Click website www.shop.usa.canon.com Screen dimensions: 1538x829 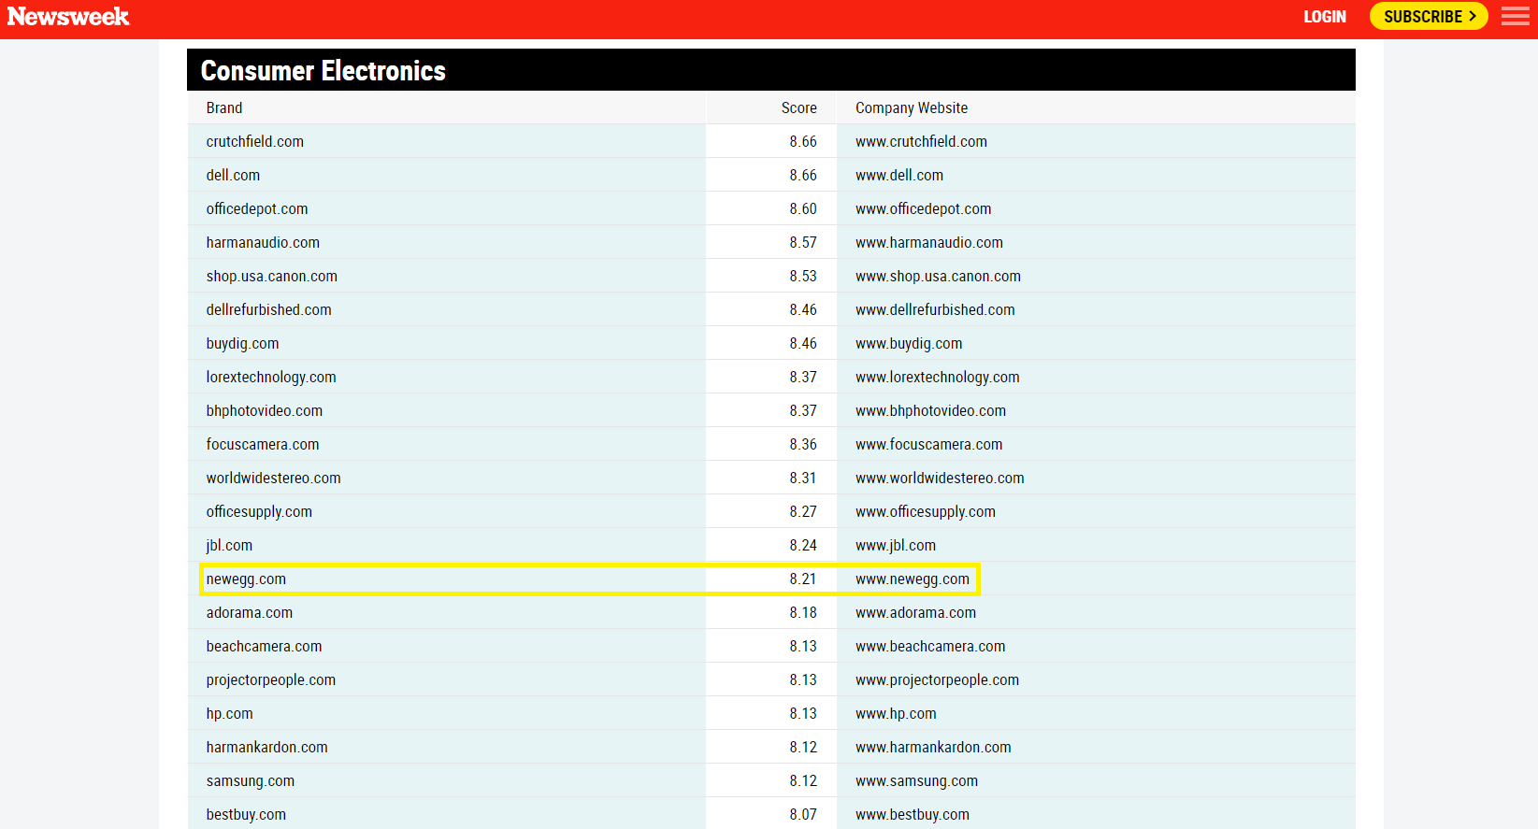(x=938, y=277)
